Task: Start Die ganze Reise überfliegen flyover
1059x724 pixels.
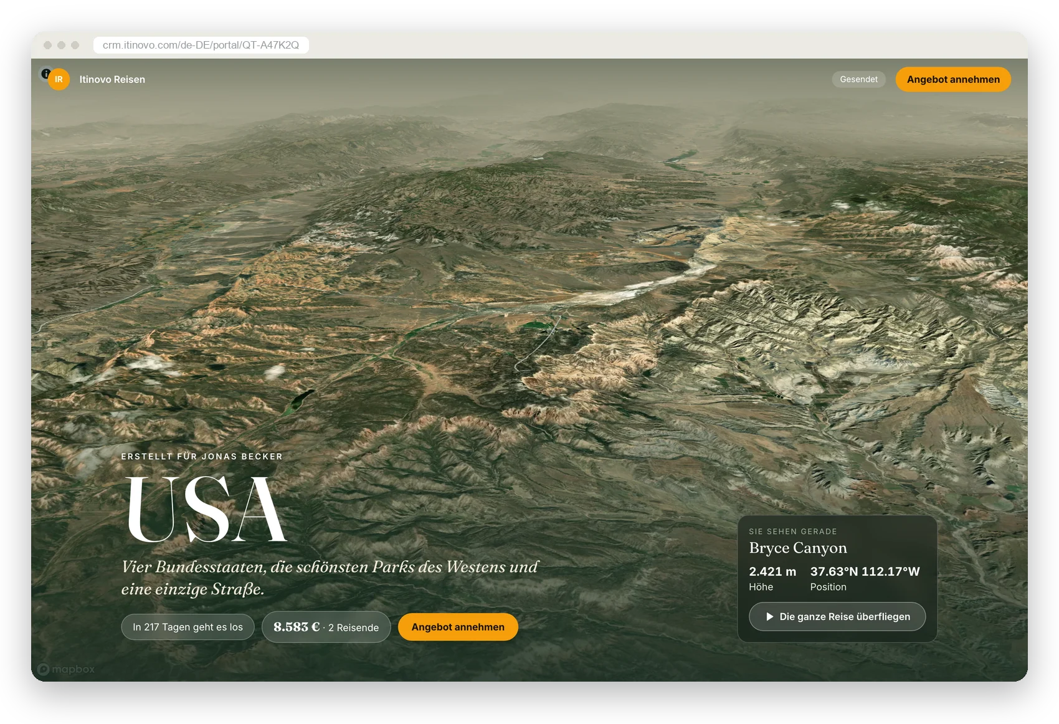Action: tap(837, 617)
